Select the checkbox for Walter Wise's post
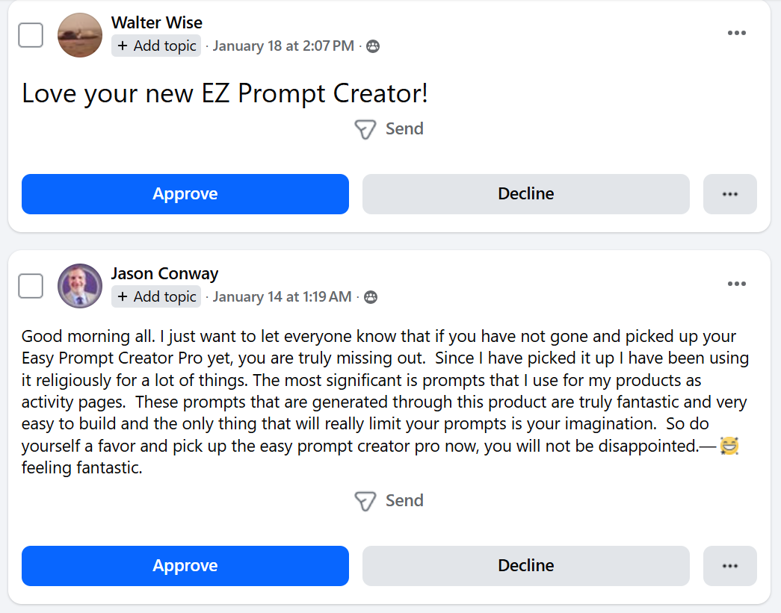Image resolution: width=781 pixels, height=613 pixels. (x=31, y=35)
